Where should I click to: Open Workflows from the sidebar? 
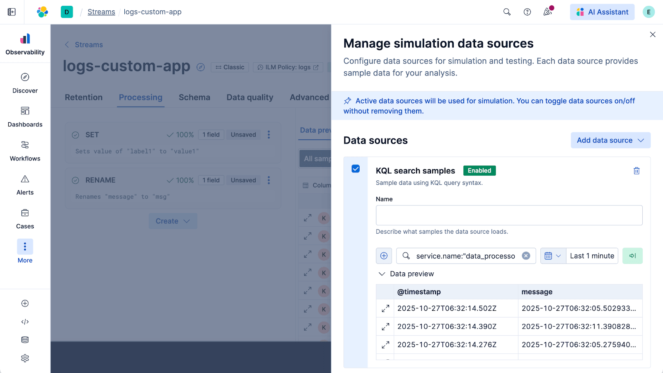tap(25, 151)
